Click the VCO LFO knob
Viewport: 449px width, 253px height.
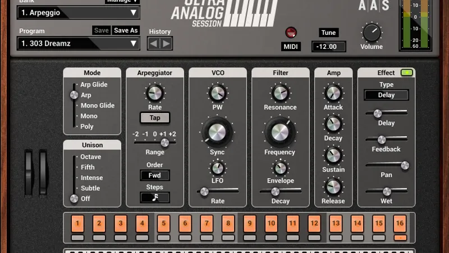[217, 168]
